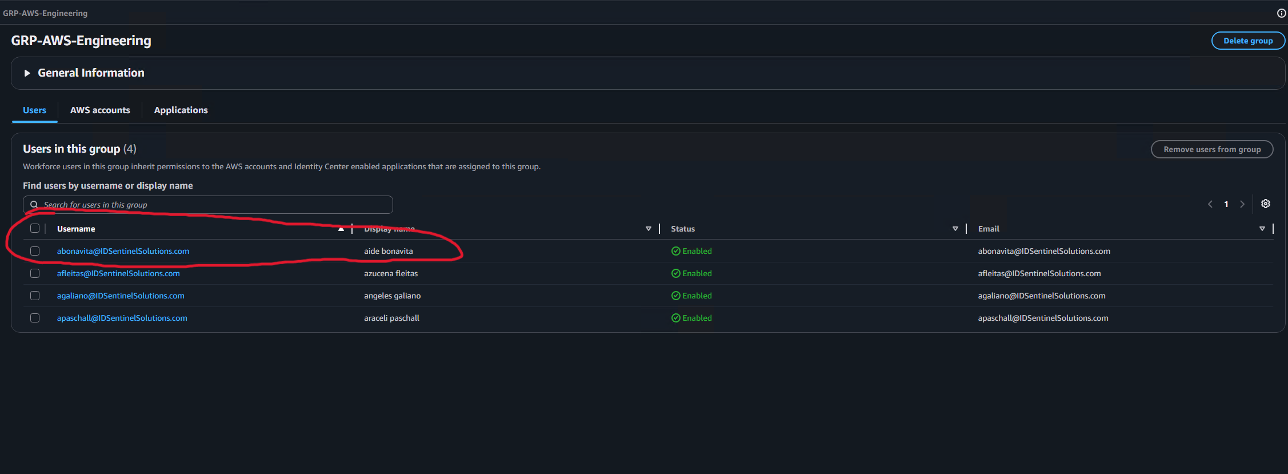
Task: Click the Username column header
Action: [x=76, y=229]
